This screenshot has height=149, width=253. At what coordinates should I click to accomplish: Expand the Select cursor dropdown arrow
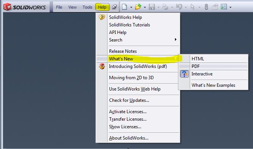click(x=199, y=7)
